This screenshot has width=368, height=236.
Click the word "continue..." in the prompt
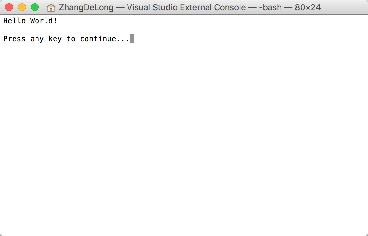click(105, 39)
